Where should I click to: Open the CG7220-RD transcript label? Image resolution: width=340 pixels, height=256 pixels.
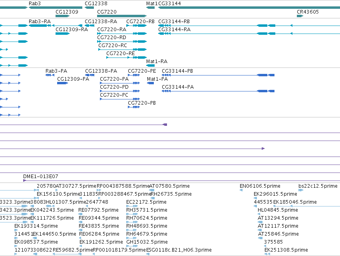[112, 38]
